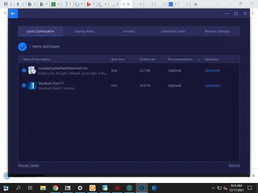Close the active browser tab
This screenshot has height=193, width=258.
click(128, 4)
